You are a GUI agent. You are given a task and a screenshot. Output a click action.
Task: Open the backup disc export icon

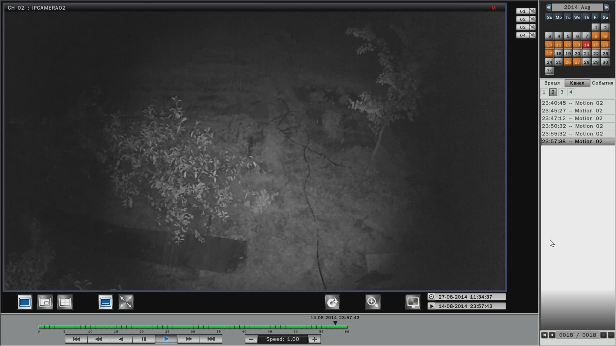point(332,302)
